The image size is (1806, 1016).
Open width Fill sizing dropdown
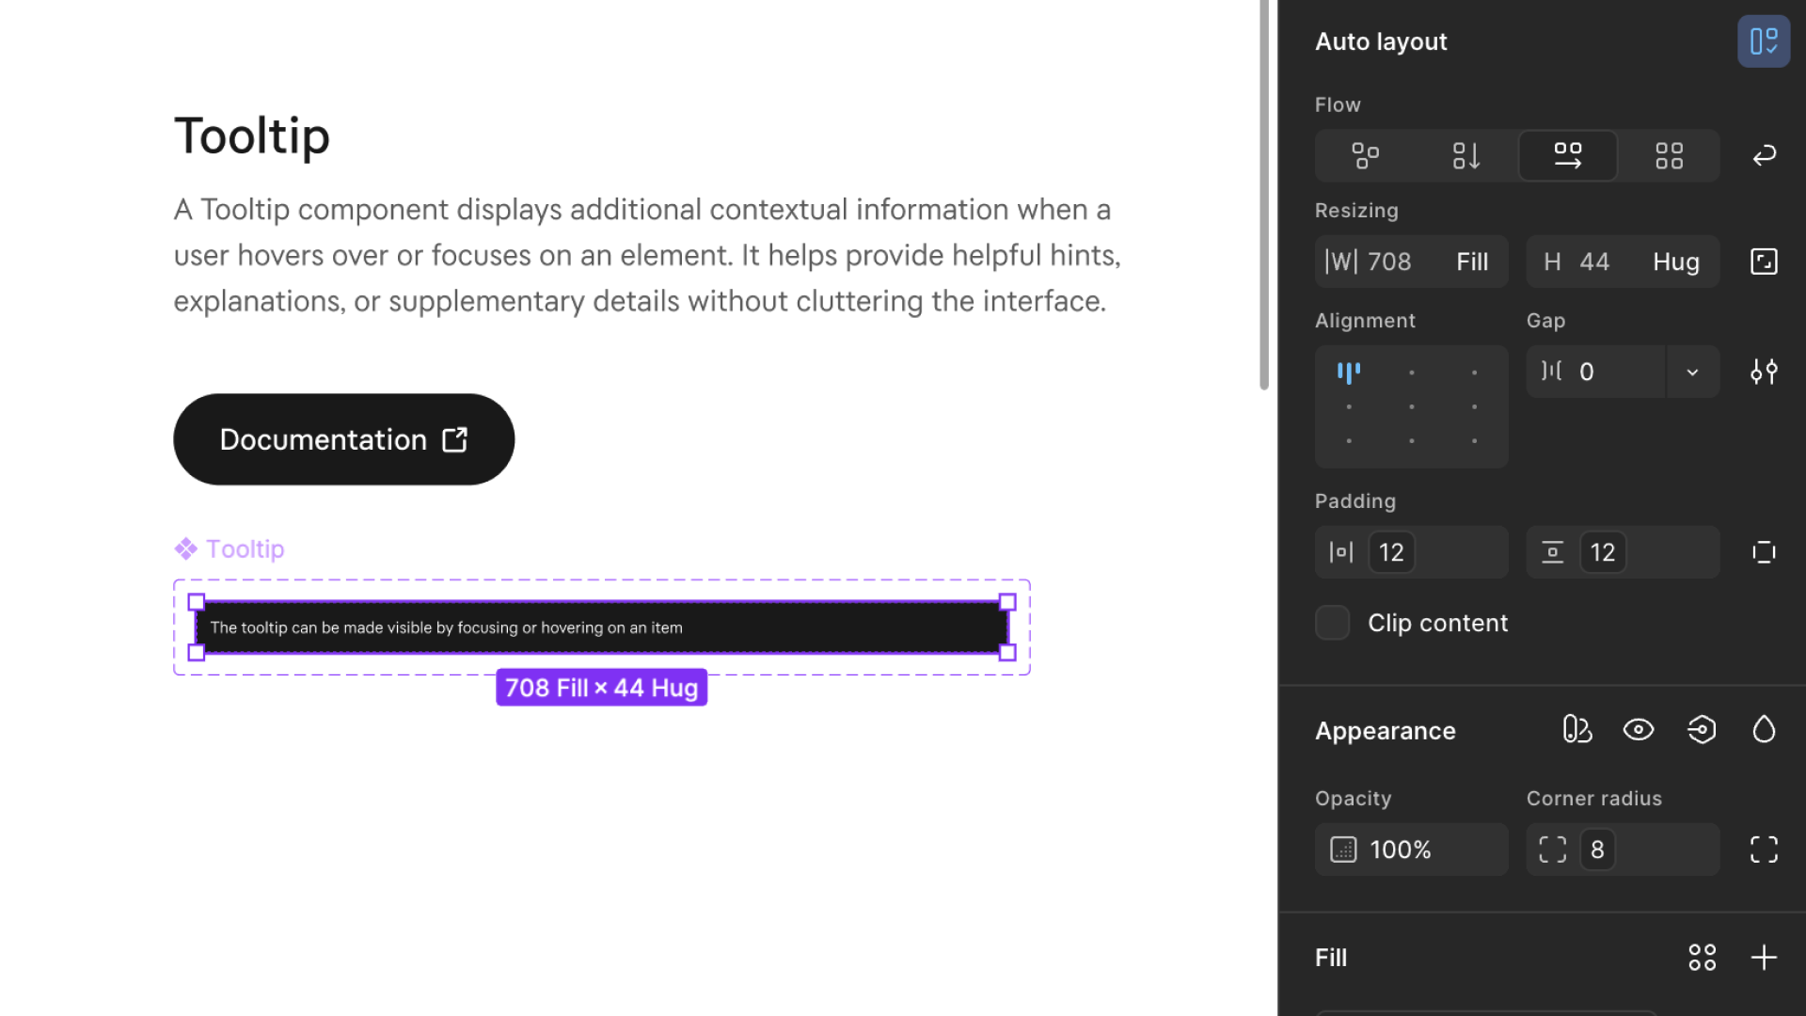click(1472, 262)
